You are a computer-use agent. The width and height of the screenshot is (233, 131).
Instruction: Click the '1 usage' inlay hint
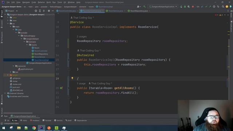(81, 83)
